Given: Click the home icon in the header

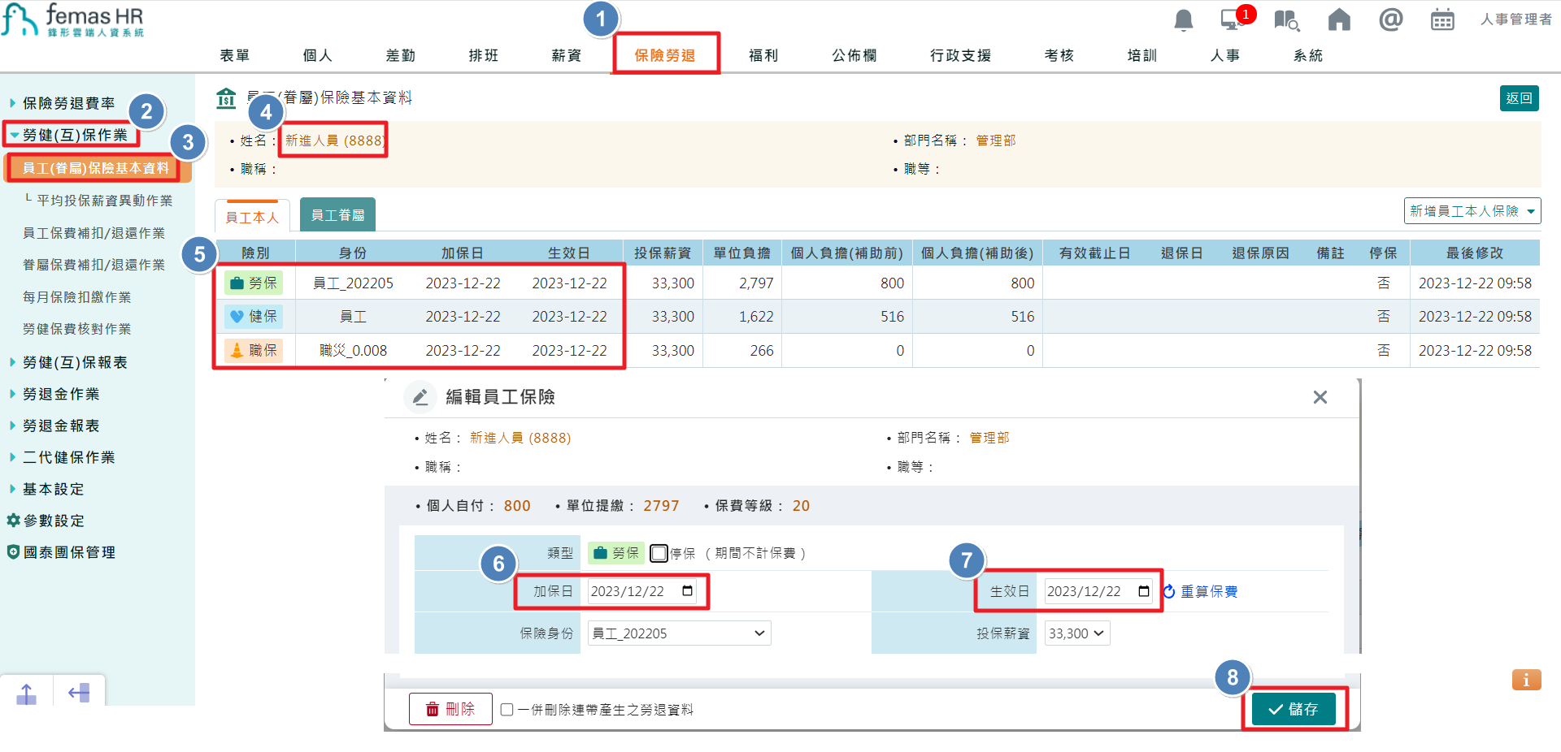Looking at the screenshot, I should 1338,20.
